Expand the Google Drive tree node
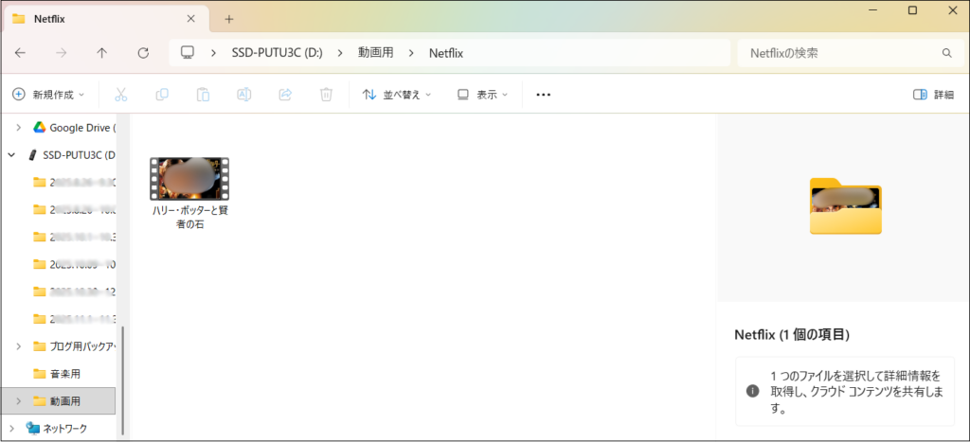Screen dimensions: 970x442 point(19,128)
